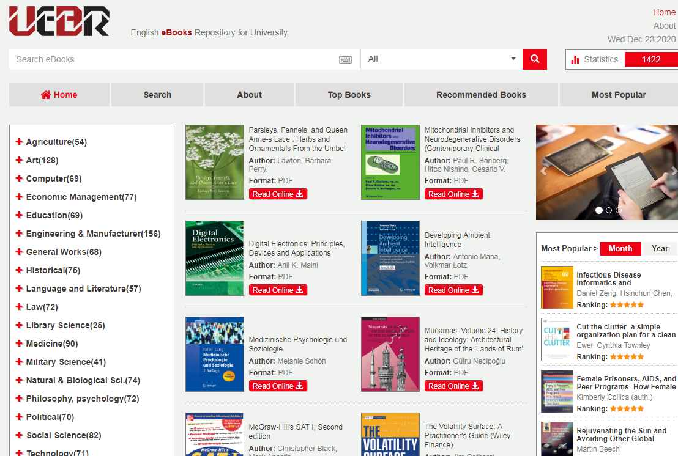Screen dimensions: 678x456
Task: Click the UEBR logo
Action: [x=59, y=21]
